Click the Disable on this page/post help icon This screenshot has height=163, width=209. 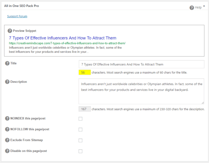tap(7, 151)
